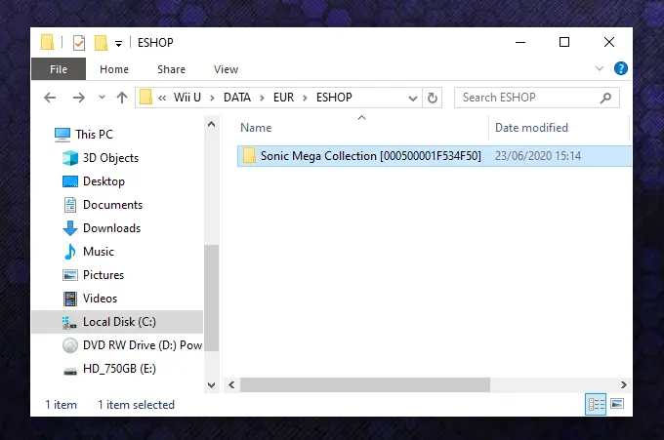Image resolution: width=664 pixels, height=440 pixels.
Task: Navigate to EUR in breadcrumb
Action: 284,98
